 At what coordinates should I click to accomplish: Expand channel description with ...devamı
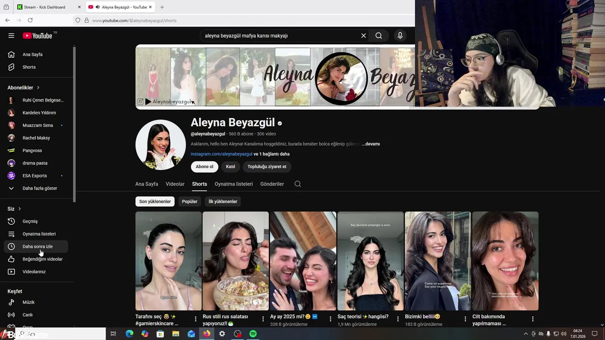click(371, 144)
